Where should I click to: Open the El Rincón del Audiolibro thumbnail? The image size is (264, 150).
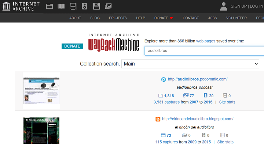pos(41,130)
